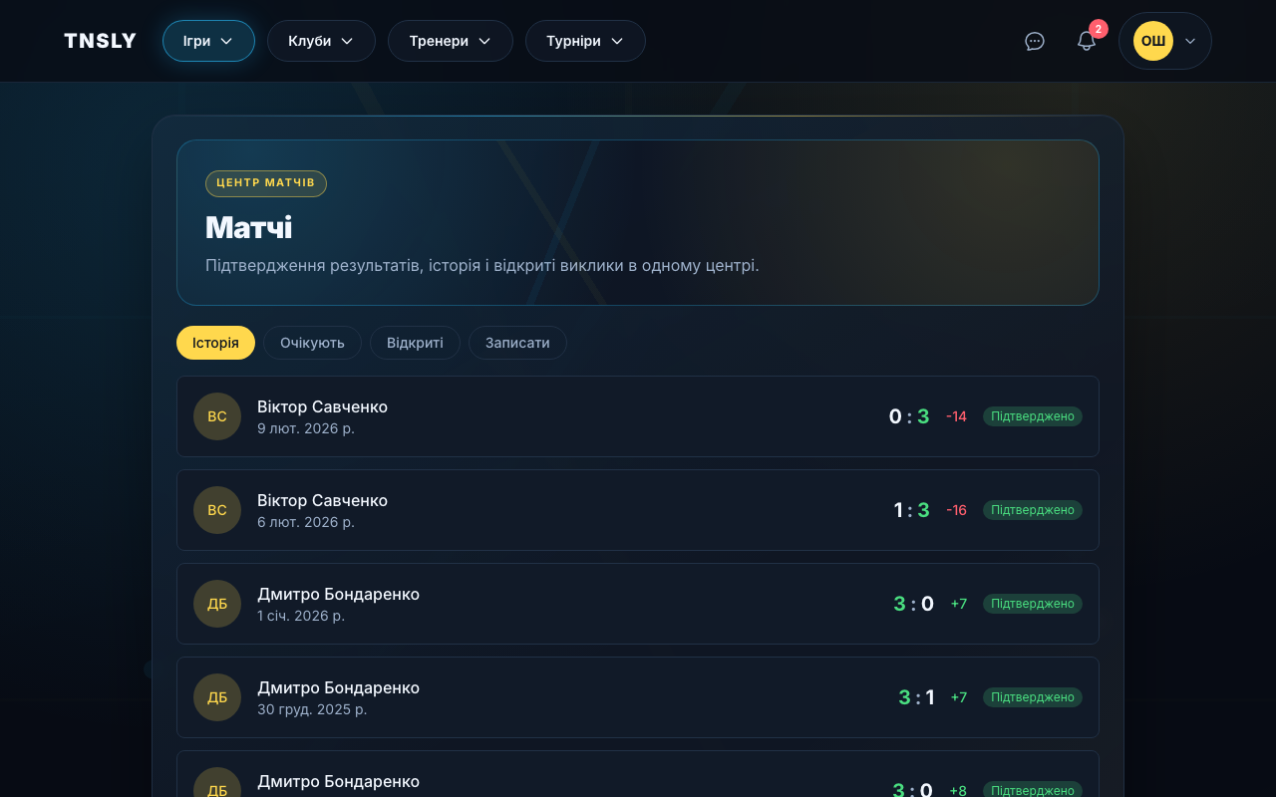Expand the Клуби dropdown menu
This screenshot has height=797, width=1276.
click(x=321, y=41)
